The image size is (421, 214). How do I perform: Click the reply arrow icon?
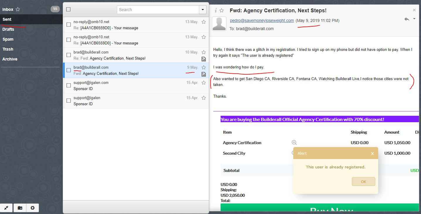(x=407, y=19)
